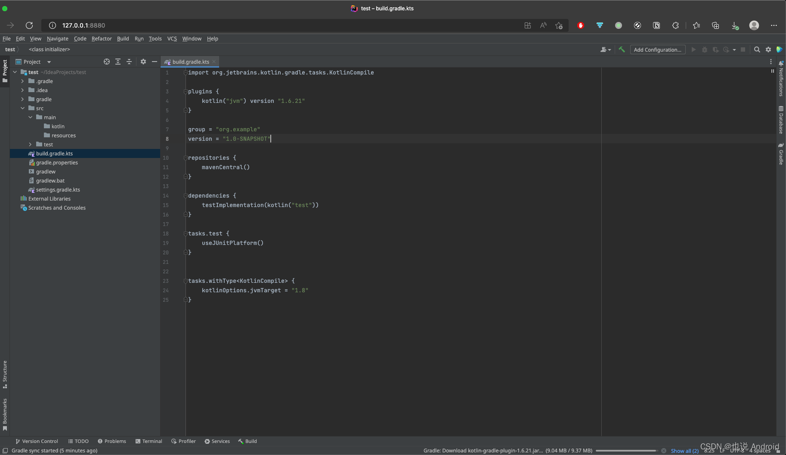This screenshot has width=786, height=455.
Task: Click the Gradle download progress bar
Action: 626,451
